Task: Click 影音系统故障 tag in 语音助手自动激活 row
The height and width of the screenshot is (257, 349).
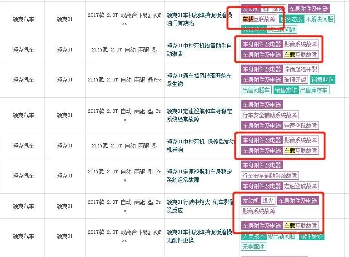Action: pyautogui.click(x=301, y=44)
